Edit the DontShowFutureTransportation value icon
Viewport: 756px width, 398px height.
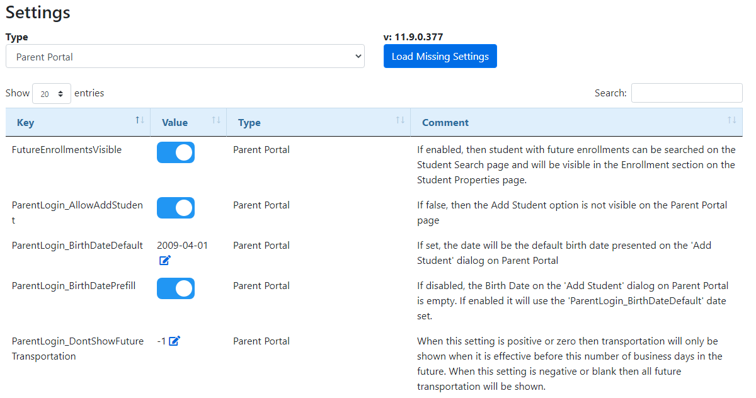click(x=175, y=341)
